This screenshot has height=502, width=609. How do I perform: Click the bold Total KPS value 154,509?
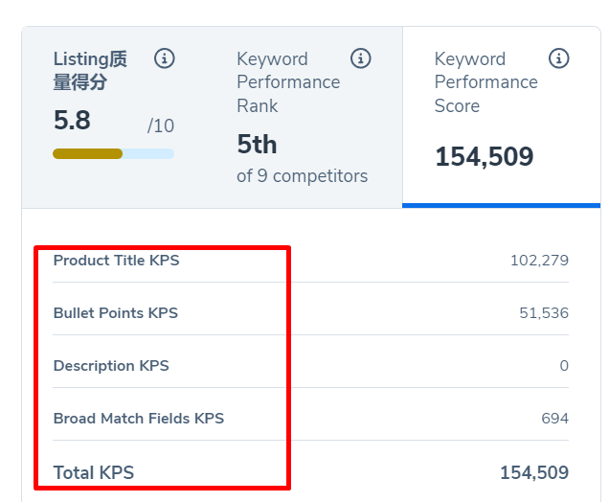pyautogui.click(x=533, y=472)
